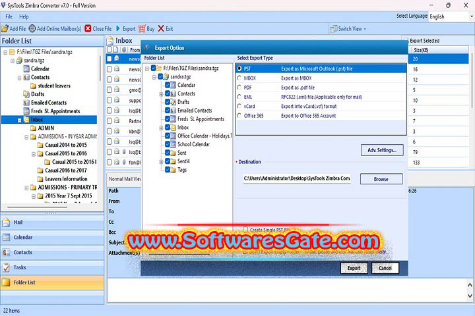The height and width of the screenshot is (316, 475).
Task: Open the File menu
Action: point(9,16)
